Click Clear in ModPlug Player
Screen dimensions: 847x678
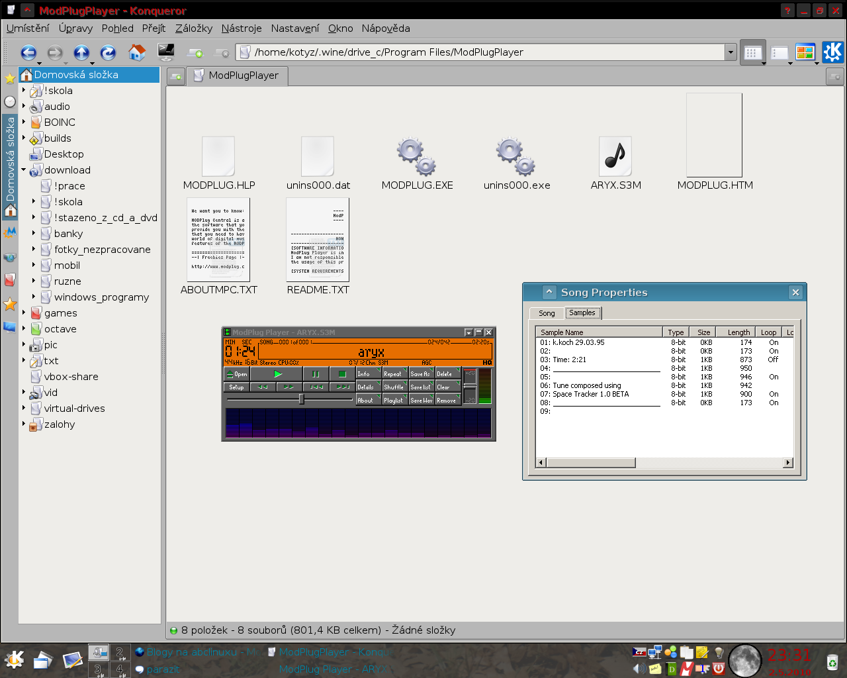coord(447,387)
